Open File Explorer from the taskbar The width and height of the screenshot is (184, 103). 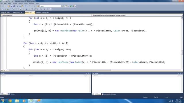tap(17, 101)
